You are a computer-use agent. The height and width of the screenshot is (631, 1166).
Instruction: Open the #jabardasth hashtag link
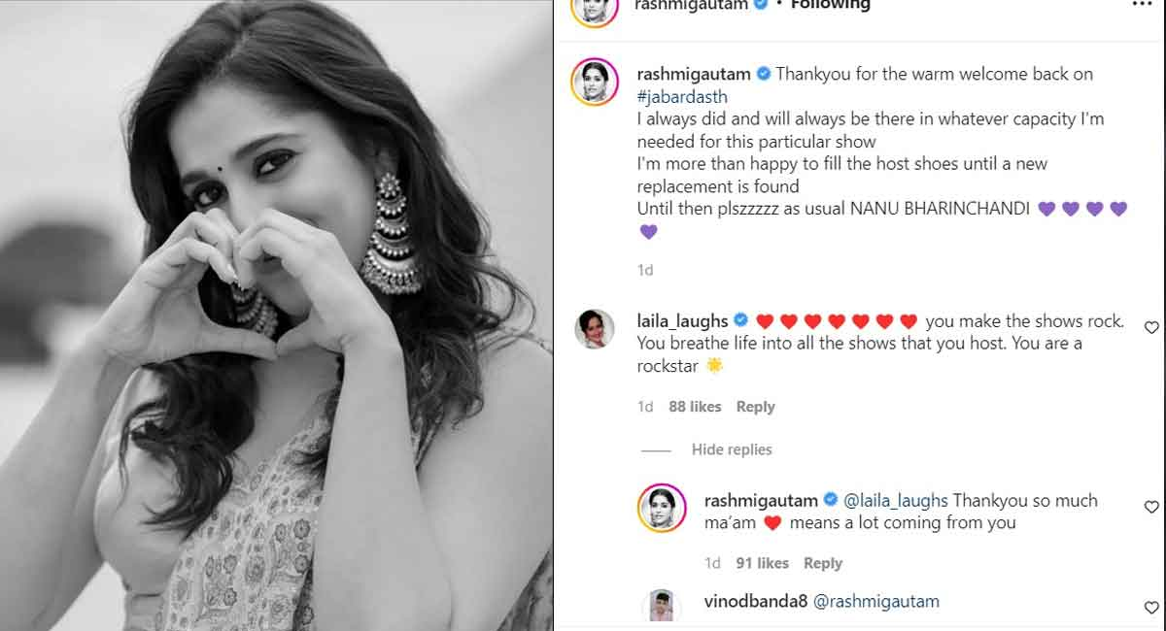pos(682,96)
